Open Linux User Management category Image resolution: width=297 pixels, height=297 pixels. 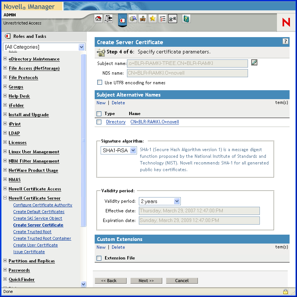(x=34, y=152)
